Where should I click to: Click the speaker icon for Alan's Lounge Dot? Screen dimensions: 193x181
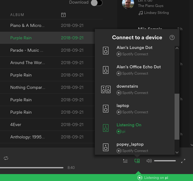tap(106, 50)
